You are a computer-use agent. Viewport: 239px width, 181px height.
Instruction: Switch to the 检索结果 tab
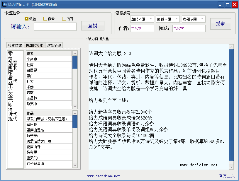pos(15,45)
